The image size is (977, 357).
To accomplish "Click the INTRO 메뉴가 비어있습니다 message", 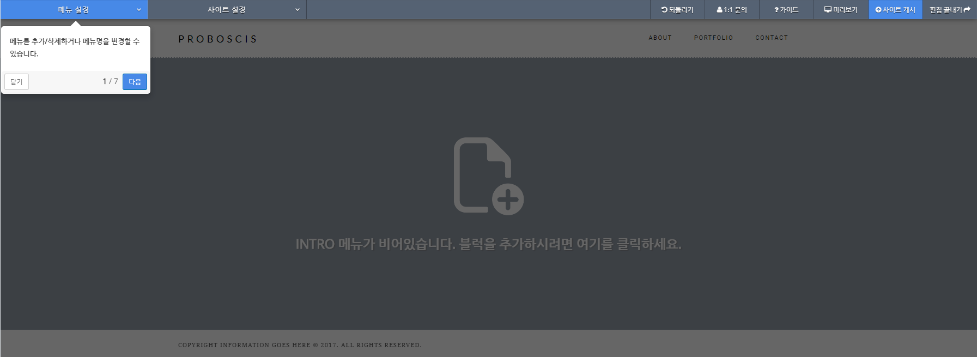I will pos(488,244).
